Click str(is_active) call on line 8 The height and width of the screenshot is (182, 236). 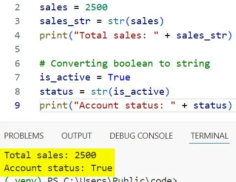click(x=130, y=92)
